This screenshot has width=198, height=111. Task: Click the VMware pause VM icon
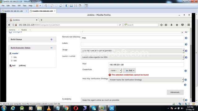coord(37,6)
